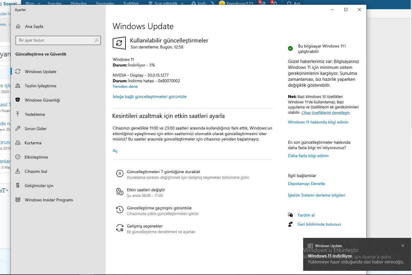
Task: Click Yeniden dene to retry the NVIDIA download
Action: coord(125,86)
